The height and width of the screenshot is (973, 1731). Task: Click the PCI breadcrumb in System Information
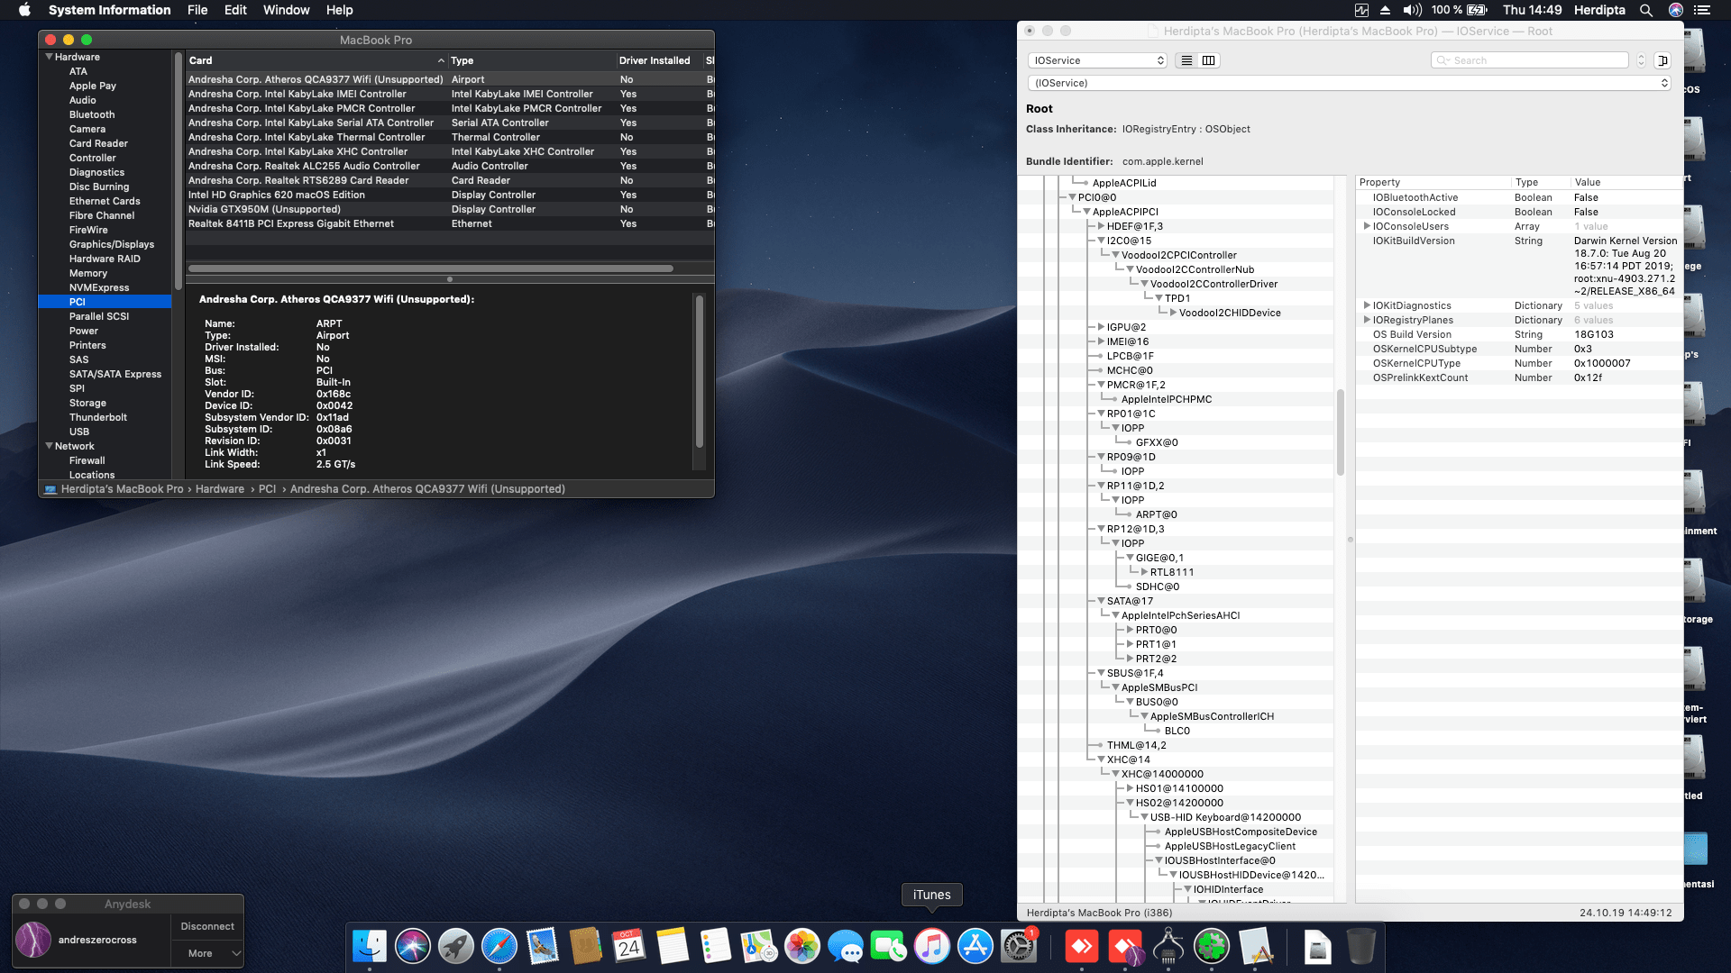pyautogui.click(x=268, y=488)
